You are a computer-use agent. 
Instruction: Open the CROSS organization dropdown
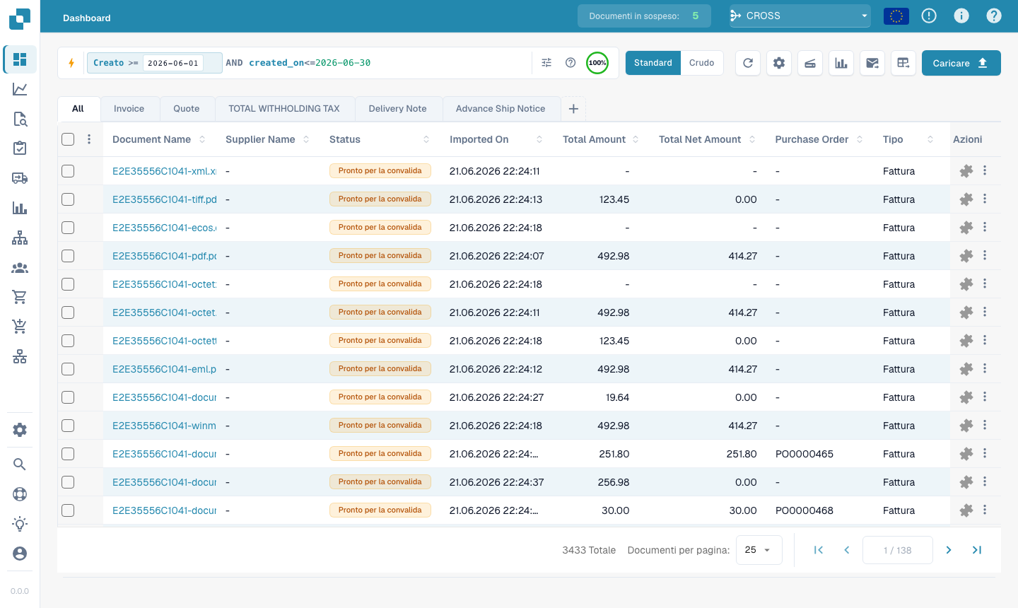coord(800,16)
